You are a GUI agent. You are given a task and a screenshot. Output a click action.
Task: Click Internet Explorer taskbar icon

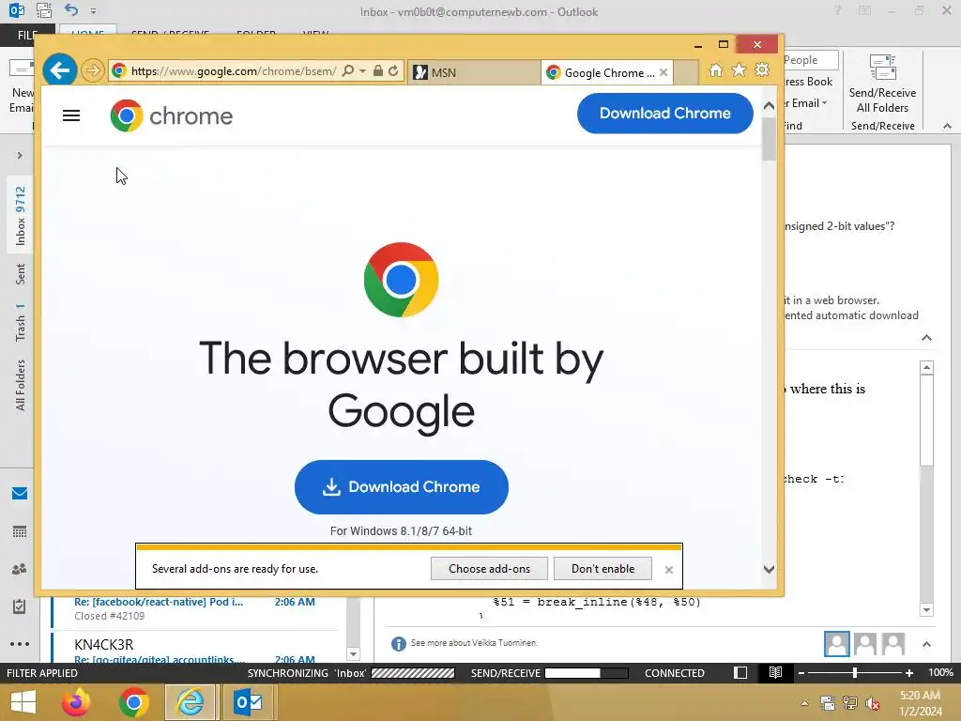(x=191, y=702)
